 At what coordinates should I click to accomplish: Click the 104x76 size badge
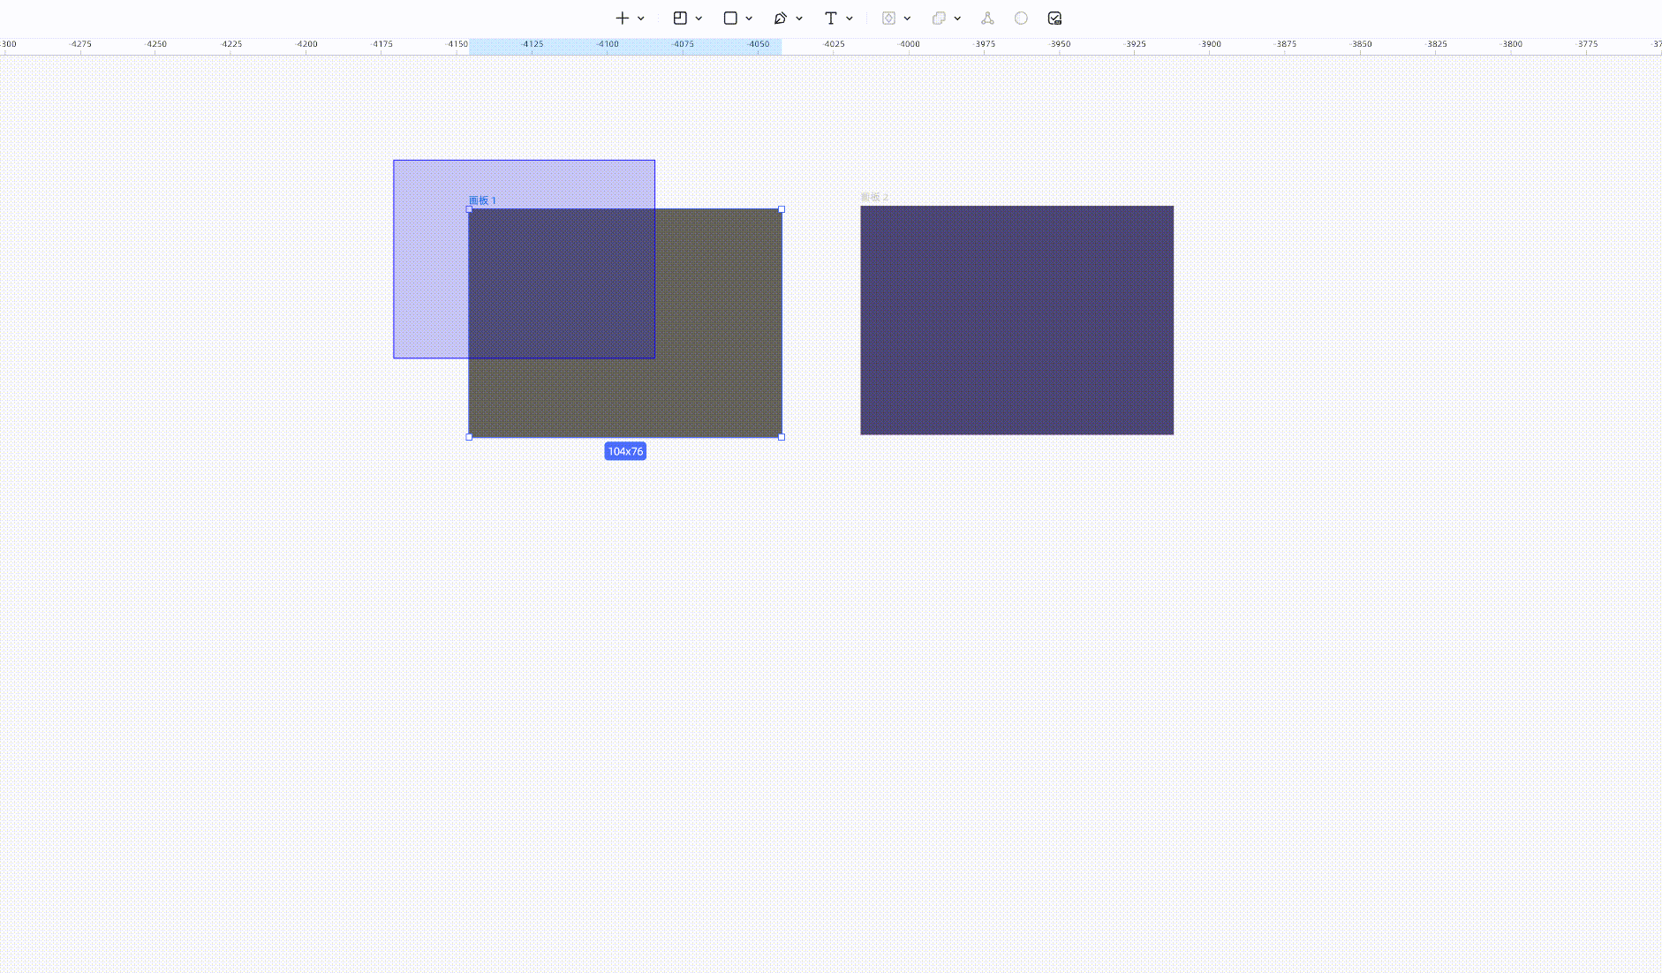coord(625,451)
